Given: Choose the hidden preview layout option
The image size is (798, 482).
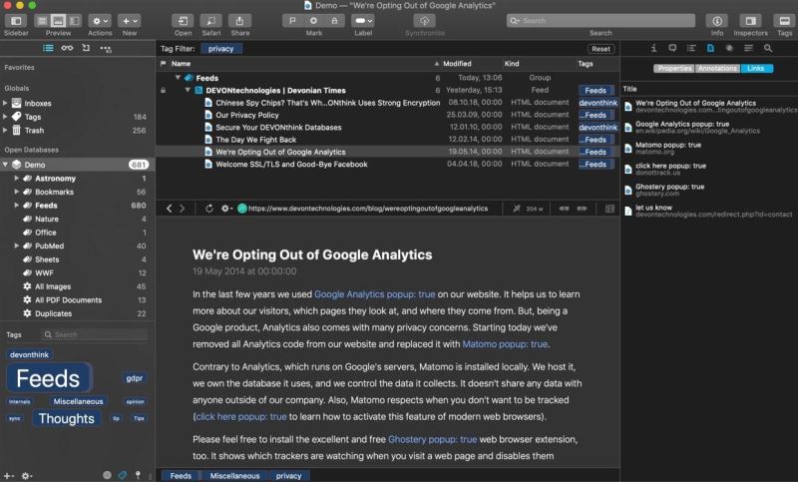Looking at the screenshot, I should (42, 21).
